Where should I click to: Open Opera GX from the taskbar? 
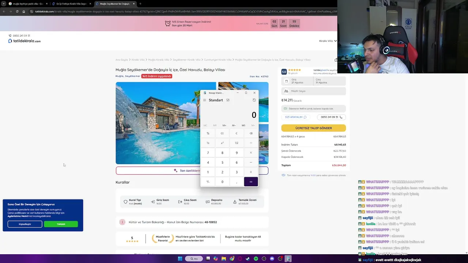click(240, 259)
